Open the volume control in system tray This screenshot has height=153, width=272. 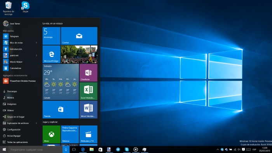(x=239, y=150)
